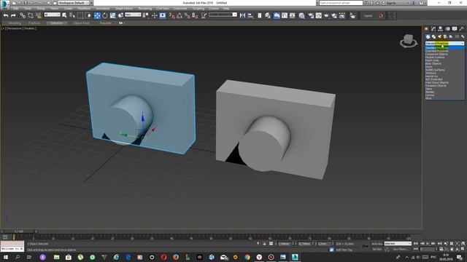Choose Particle Systems from the list
Image resolution: width=467 pixels, height=262 pixels.
[435, 57]
